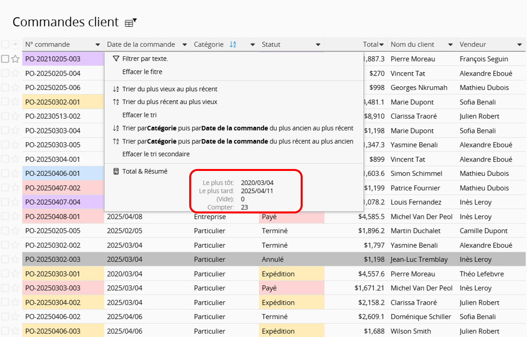
Task: Choose 'Trier du plus récent au plus vieux'
Action: (170, 102)
